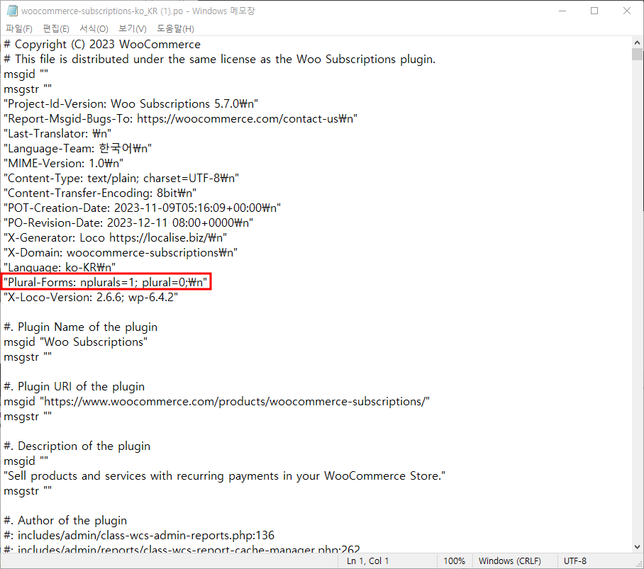This screenshot has height=569, width=644.
Task: Click the scrollbar up arrow
Action: [x=637, y=43]
